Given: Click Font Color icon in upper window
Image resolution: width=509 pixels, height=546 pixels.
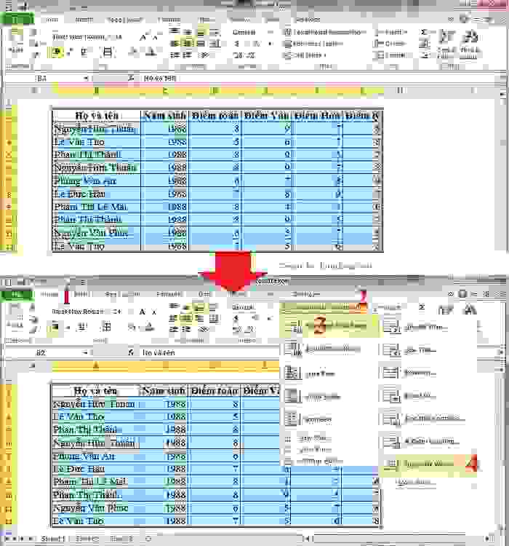Looking at the screenshot, I should click(x=151, y=52).
